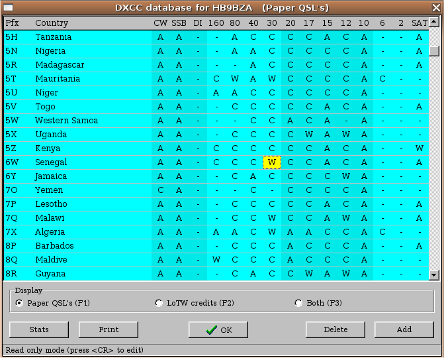Viewport: 444px width, 358px height.
Task: Click the read only mode status bar text
Action: (x=74, y=350)
